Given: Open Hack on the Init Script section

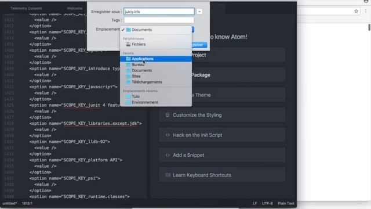Looking at the screenshot, I should [222, 135].
